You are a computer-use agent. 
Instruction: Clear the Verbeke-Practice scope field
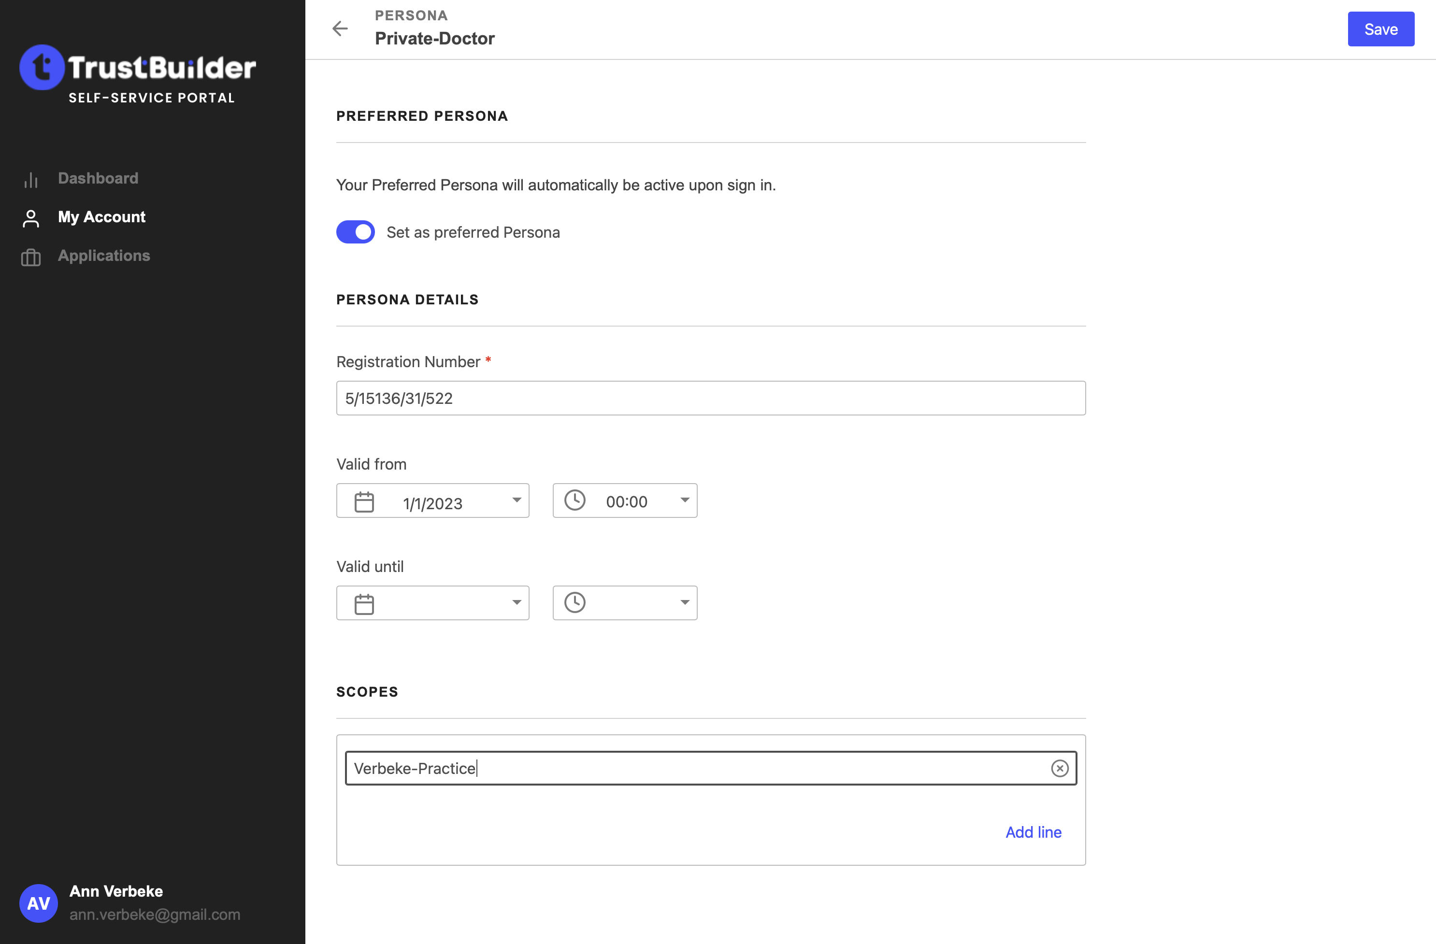[x=1059, y=768]
